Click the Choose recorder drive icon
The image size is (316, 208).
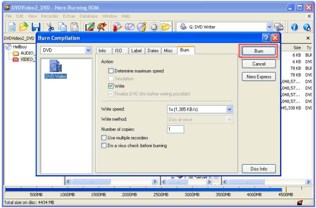[x=279, y=27]
